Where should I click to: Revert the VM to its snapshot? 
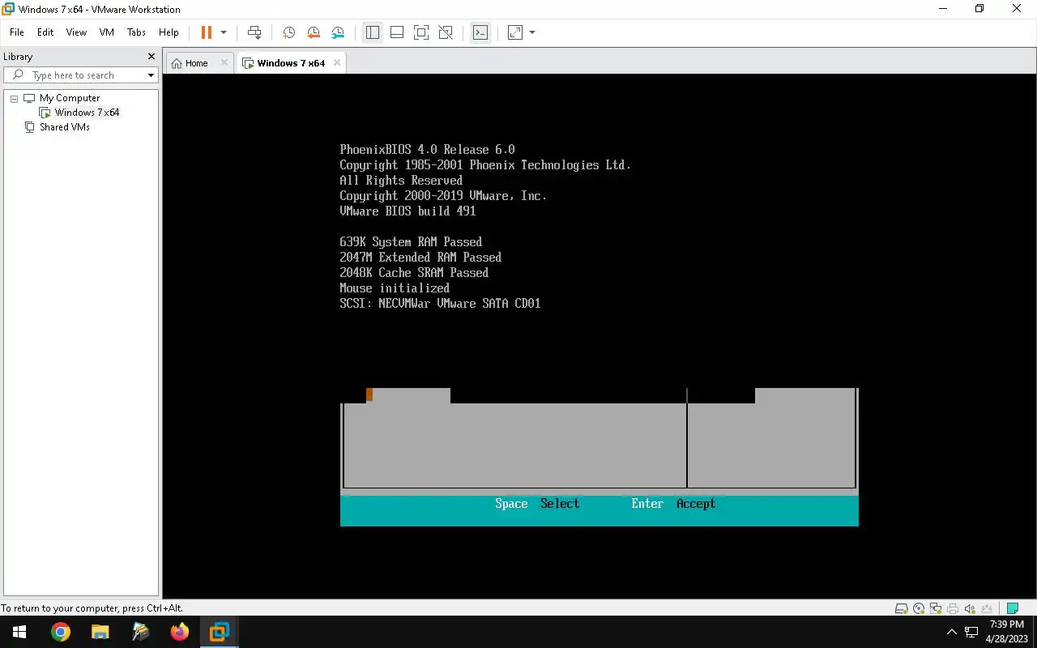pyautogui.click(x=314, y=32)
